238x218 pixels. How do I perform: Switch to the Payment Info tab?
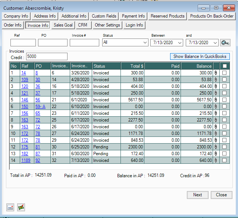click(134, 16)
